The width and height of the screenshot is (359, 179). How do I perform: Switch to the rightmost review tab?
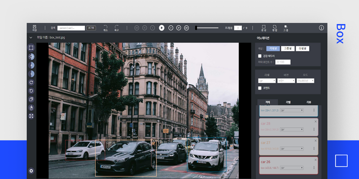point(309,102)
